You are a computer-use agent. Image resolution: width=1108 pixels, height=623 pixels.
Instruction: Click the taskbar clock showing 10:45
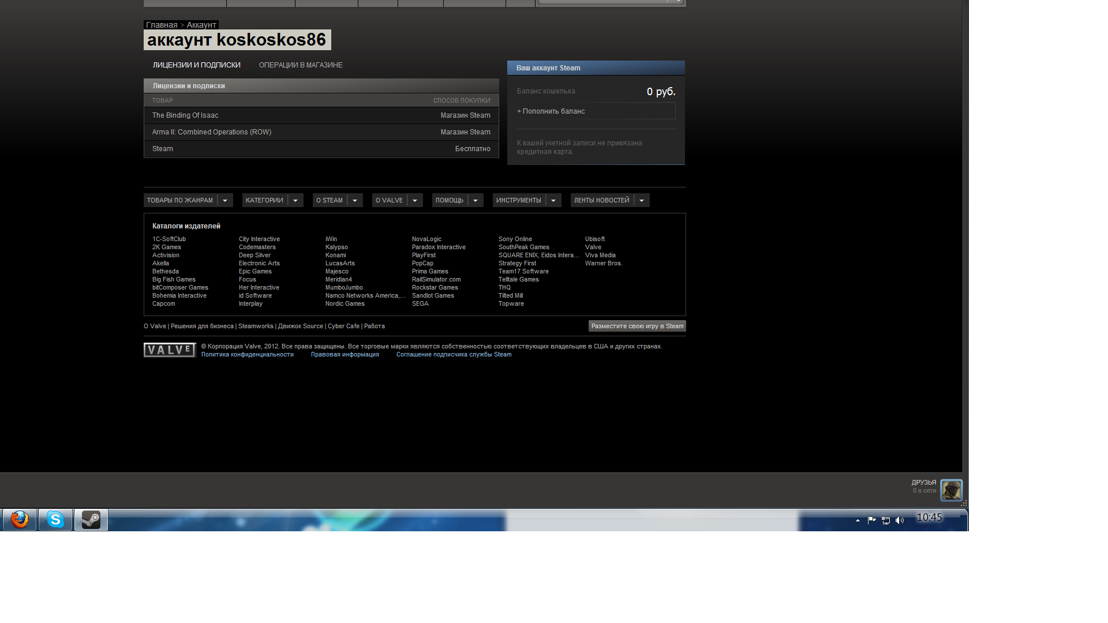(929, 517)
